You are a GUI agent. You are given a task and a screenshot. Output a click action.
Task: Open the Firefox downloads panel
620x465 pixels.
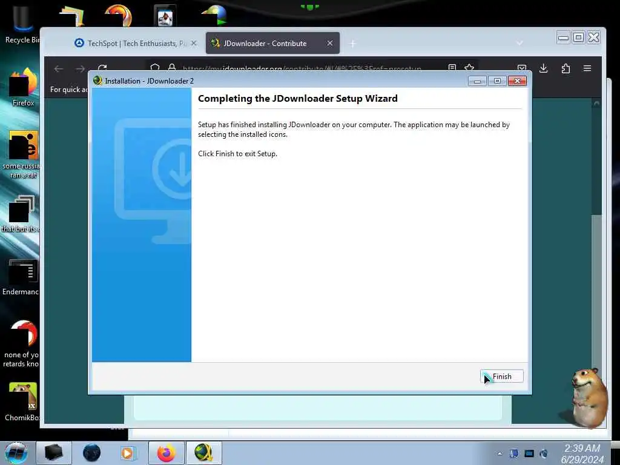pyautogui.click(x=544, y=68)
